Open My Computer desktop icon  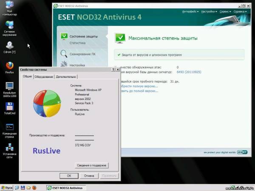click(x=9, y=8)
